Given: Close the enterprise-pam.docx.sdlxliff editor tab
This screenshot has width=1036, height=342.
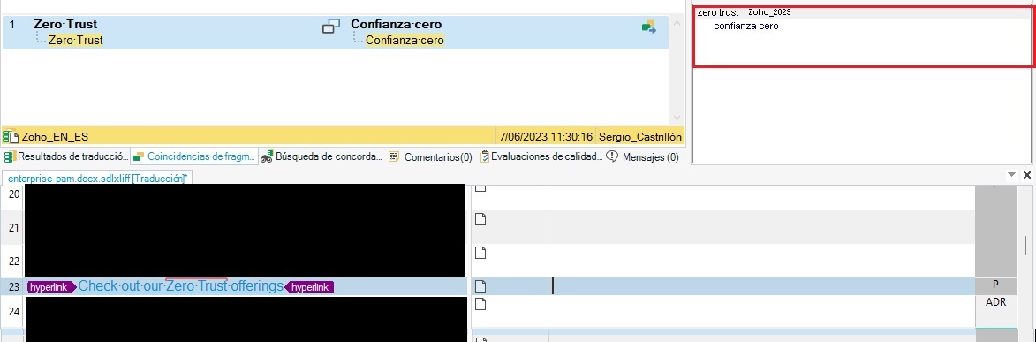Looking at the screenshot, I should pyautogui.click(x=1027, y=175).
